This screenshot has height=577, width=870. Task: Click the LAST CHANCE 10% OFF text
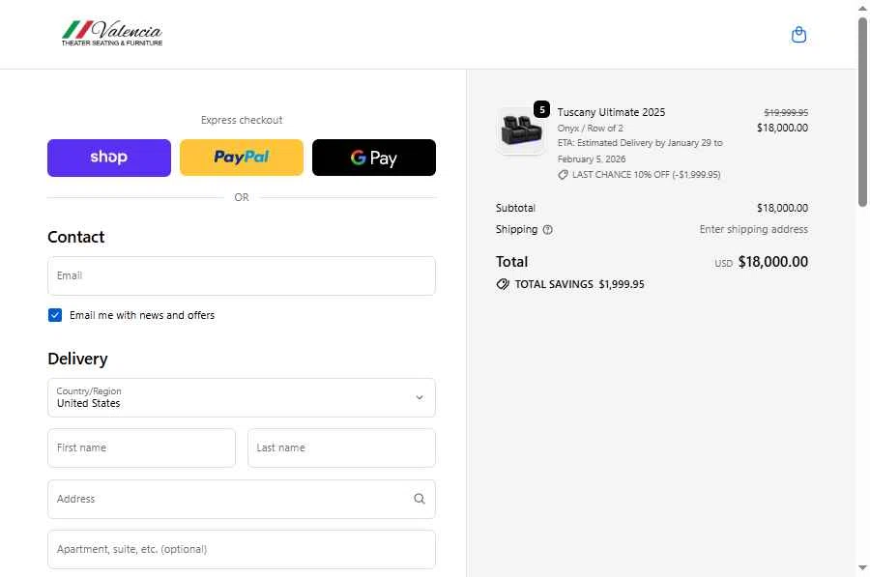click(646, 175)
